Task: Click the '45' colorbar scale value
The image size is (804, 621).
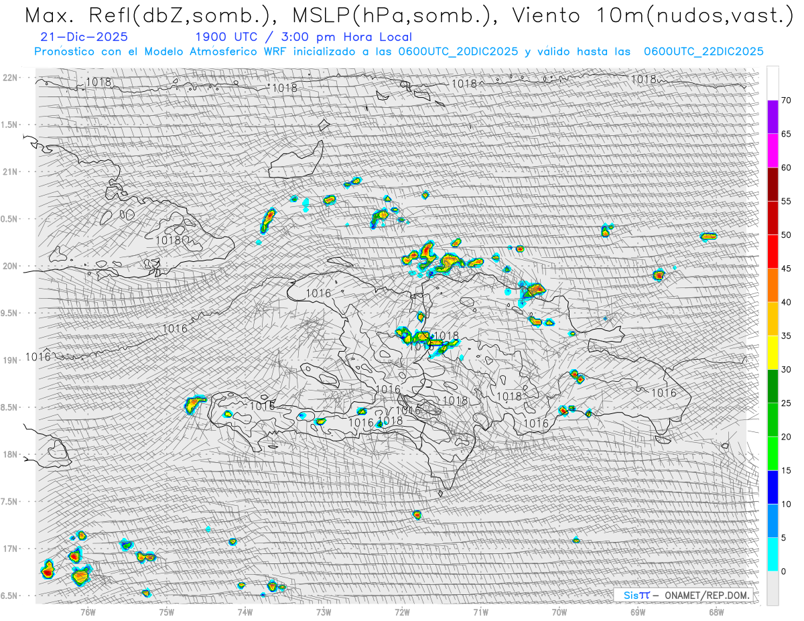Action: click(786, 269)
